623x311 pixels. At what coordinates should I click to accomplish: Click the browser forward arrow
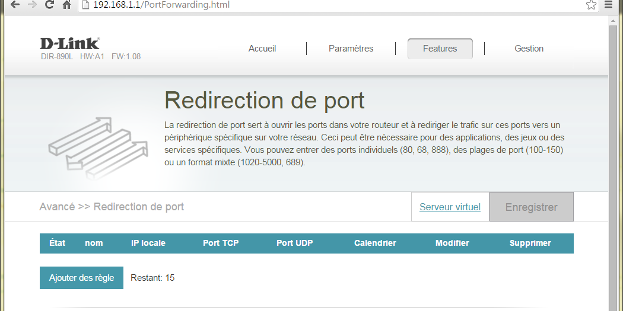[x=33, y=5]
